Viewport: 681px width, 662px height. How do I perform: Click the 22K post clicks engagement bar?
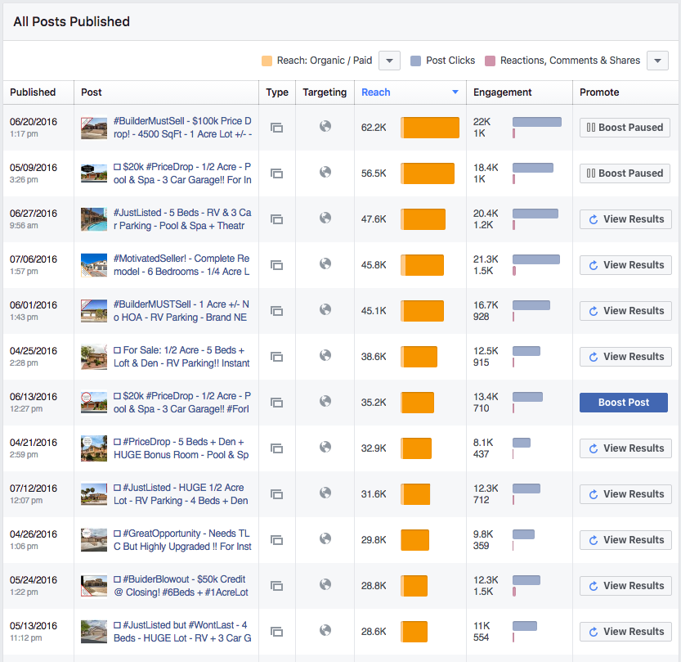pos(537,122)
